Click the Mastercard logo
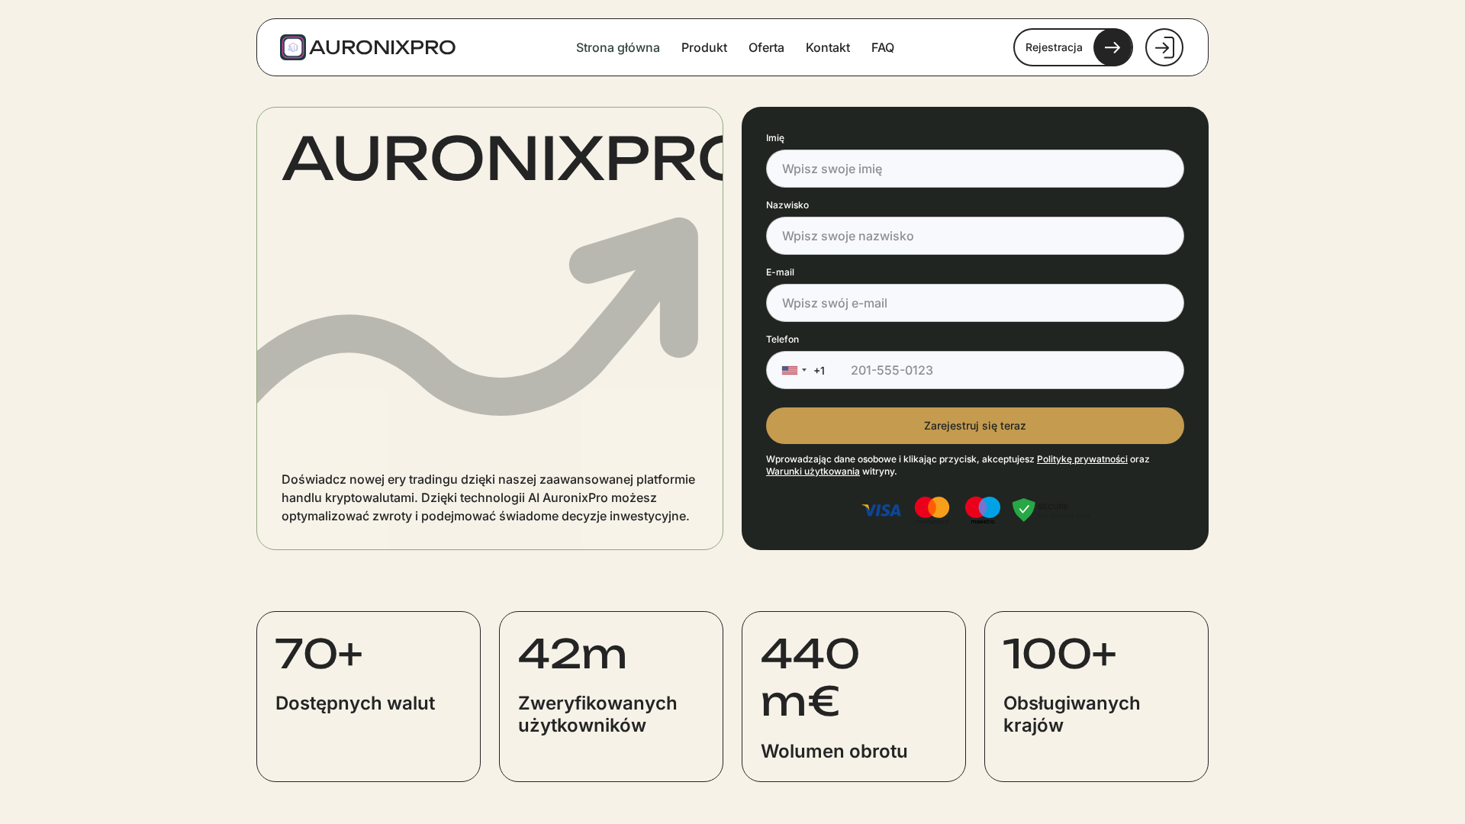Screen dimensions: 1465x824 (932, 509)
